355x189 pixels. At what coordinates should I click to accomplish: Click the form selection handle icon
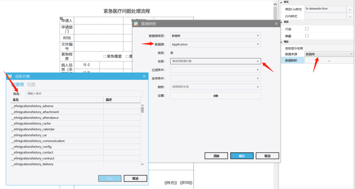(x=61, y=18)
